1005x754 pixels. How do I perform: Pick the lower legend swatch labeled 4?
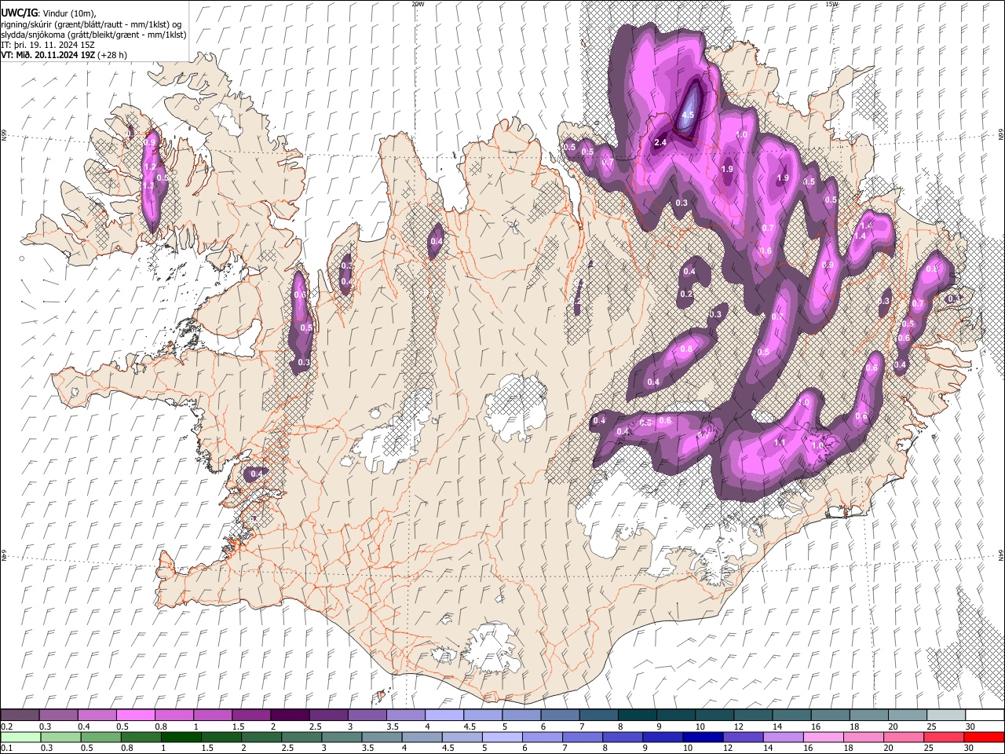point(422,737)
